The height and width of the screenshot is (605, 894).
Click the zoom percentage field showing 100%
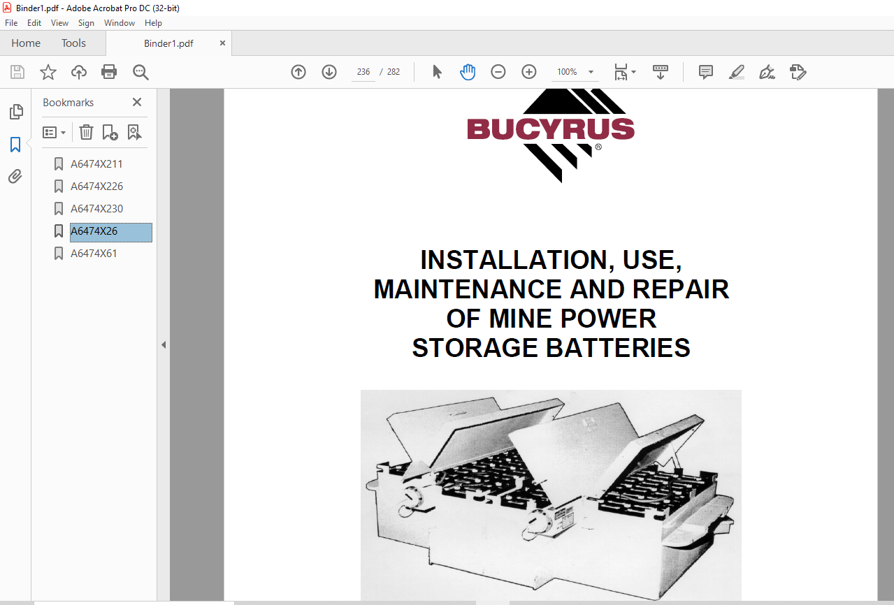tap(567, 72)
